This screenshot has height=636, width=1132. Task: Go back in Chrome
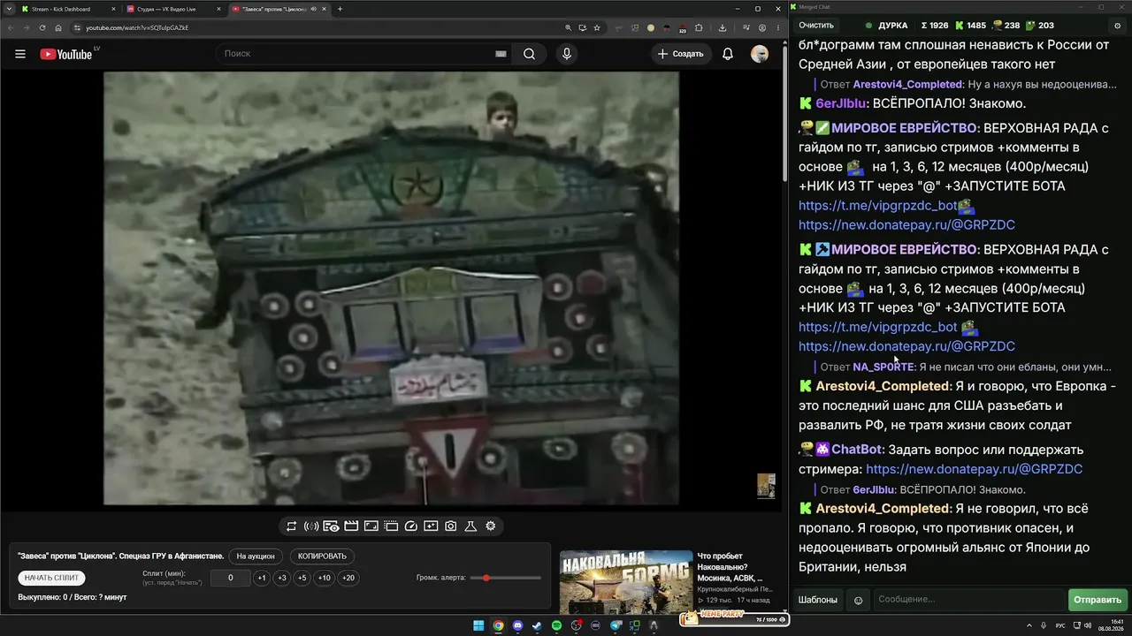tap(11, 27)
